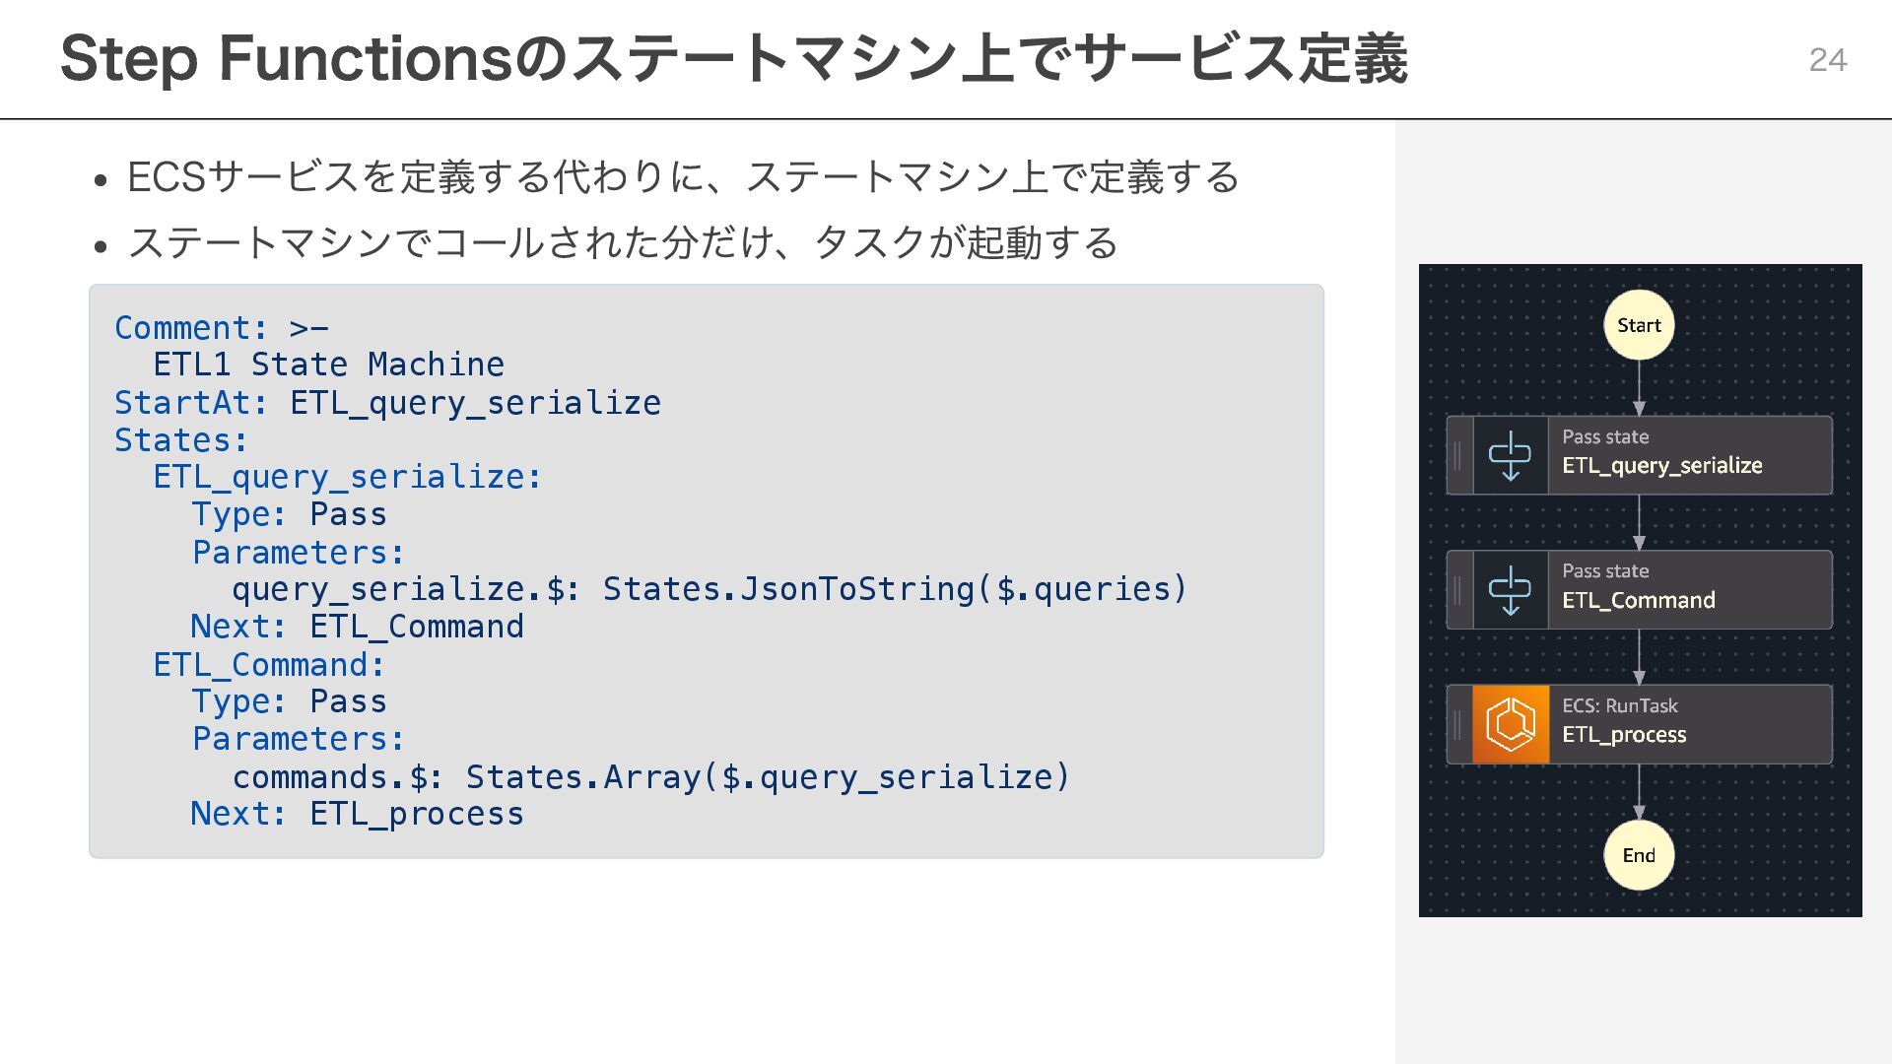This screenshot has height=1064, width=1892.
Task: Click the 'Comment: >-' line in code
Action: pos(221,328)
